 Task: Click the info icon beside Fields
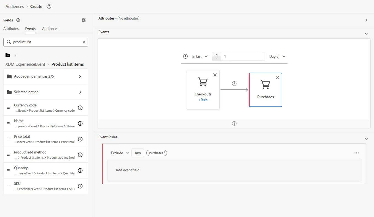(x=18, y=20)
